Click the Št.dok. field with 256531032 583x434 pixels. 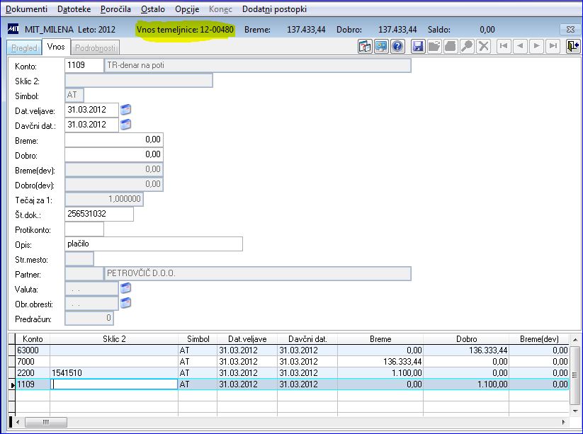coord(99,214)
